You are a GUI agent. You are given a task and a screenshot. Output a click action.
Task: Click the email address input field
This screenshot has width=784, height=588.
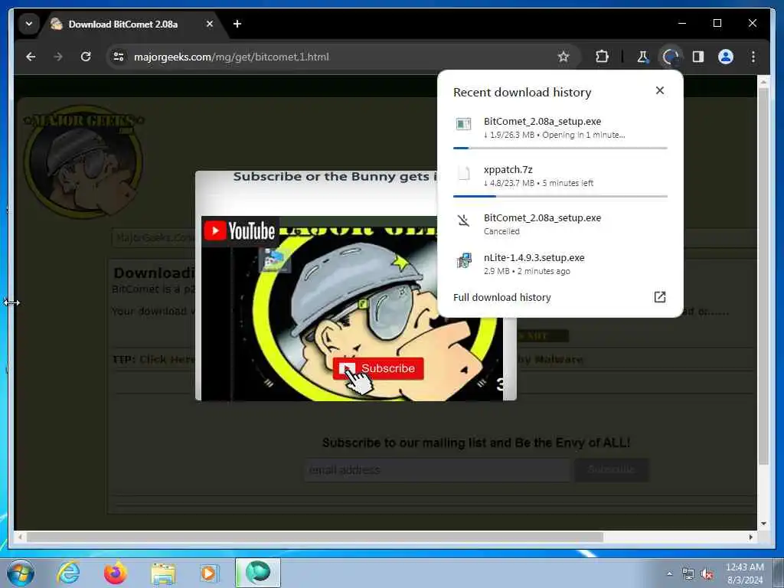coord(437,470)
